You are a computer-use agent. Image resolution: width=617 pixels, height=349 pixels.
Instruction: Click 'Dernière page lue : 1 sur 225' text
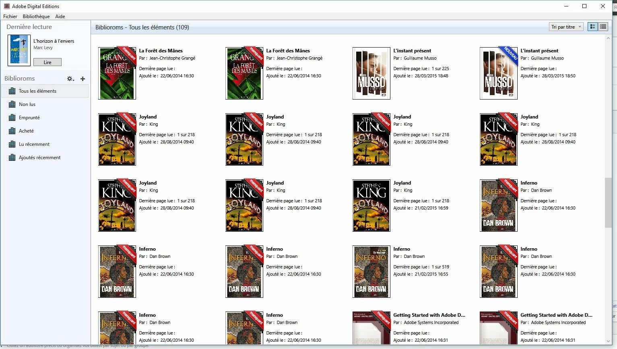click(x=421, y=69)
